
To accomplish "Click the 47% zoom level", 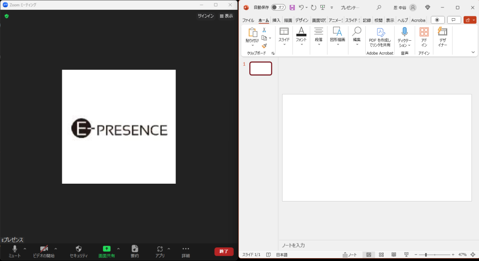I will (462, 254).
